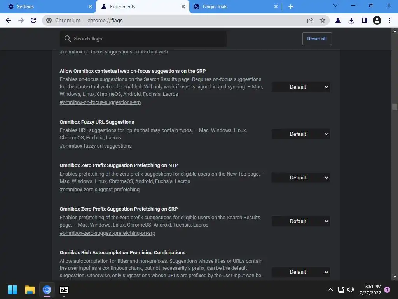Screen dimensions: 398x299
Task: Click heading Omnibox Rich Autocompletion Promising Combinations
Action: (x=122, y=252)
